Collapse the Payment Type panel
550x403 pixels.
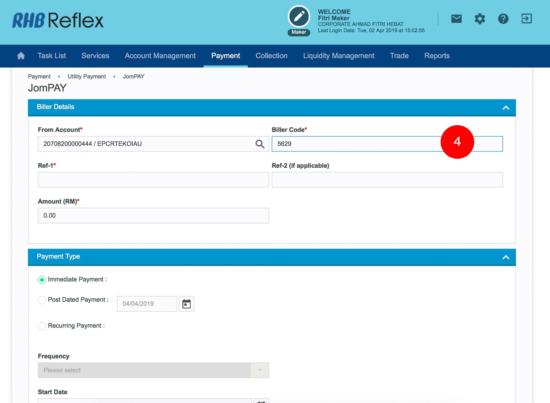(506, 257)
